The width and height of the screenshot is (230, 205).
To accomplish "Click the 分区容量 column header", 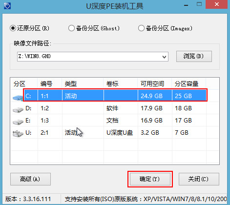I will [x=187, y=84].
